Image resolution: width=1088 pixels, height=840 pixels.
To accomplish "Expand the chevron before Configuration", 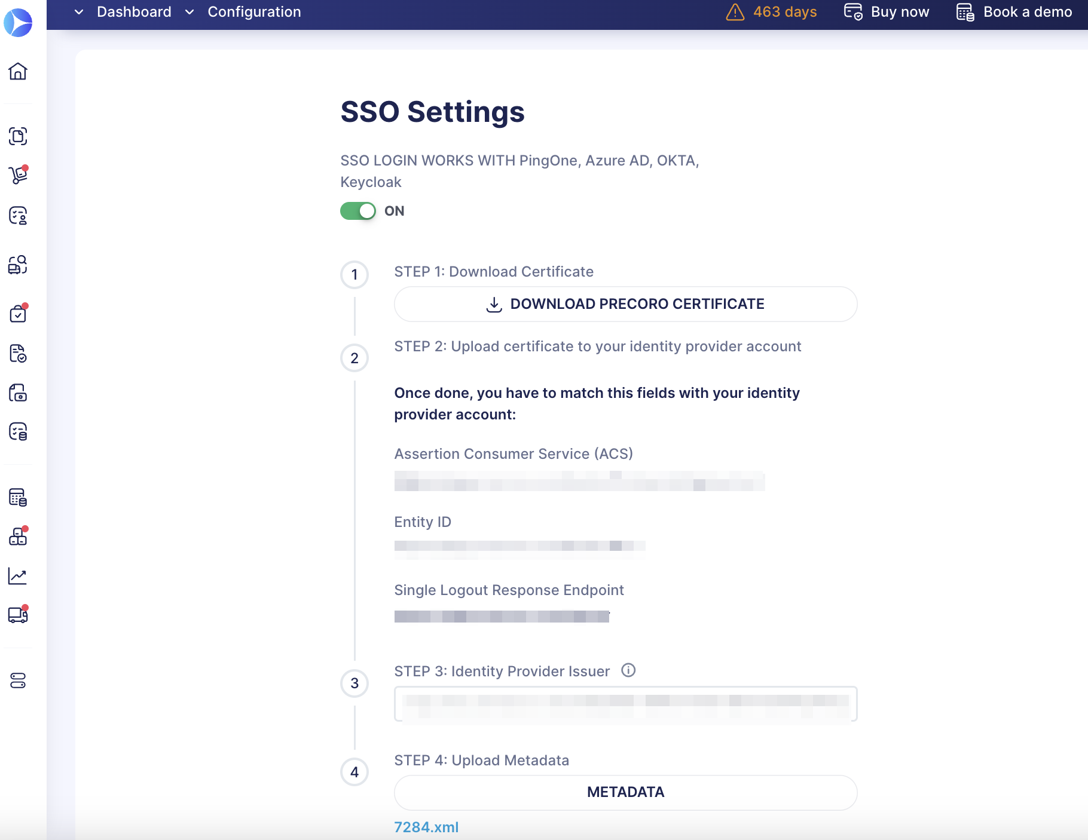I will [190, 12].
